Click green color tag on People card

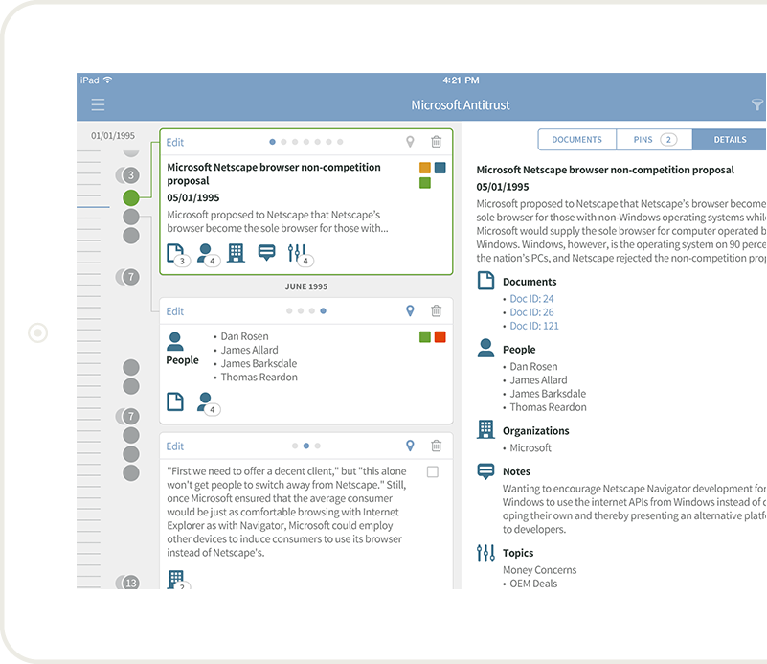[425, 336]
